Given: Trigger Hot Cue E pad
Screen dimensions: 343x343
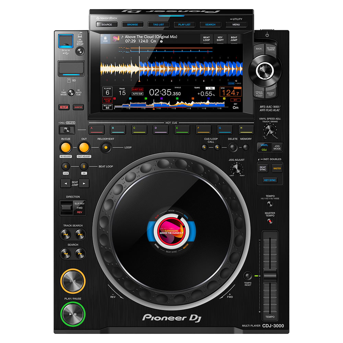Looking at the screenshot, I should tap(182, 130).
